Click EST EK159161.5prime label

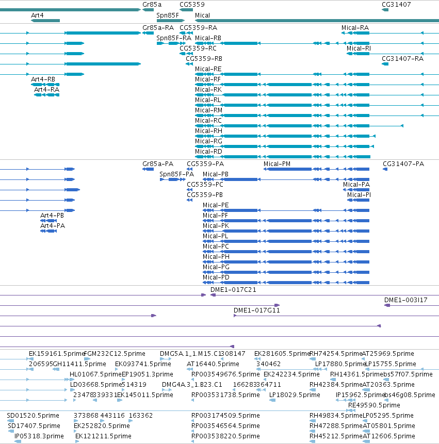click(x=57, y=354)
